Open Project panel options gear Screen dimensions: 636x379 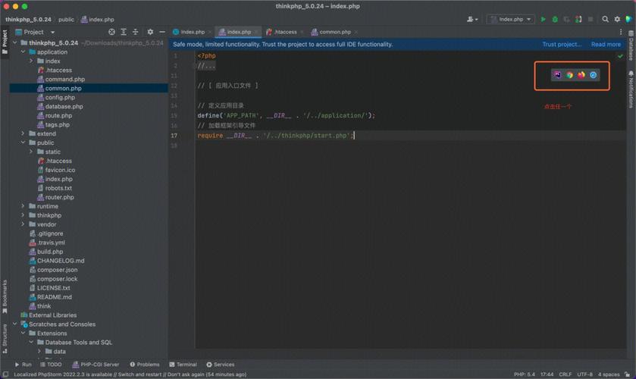[150, 32]
